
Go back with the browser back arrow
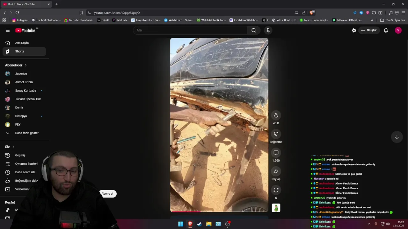pos(4,13)
